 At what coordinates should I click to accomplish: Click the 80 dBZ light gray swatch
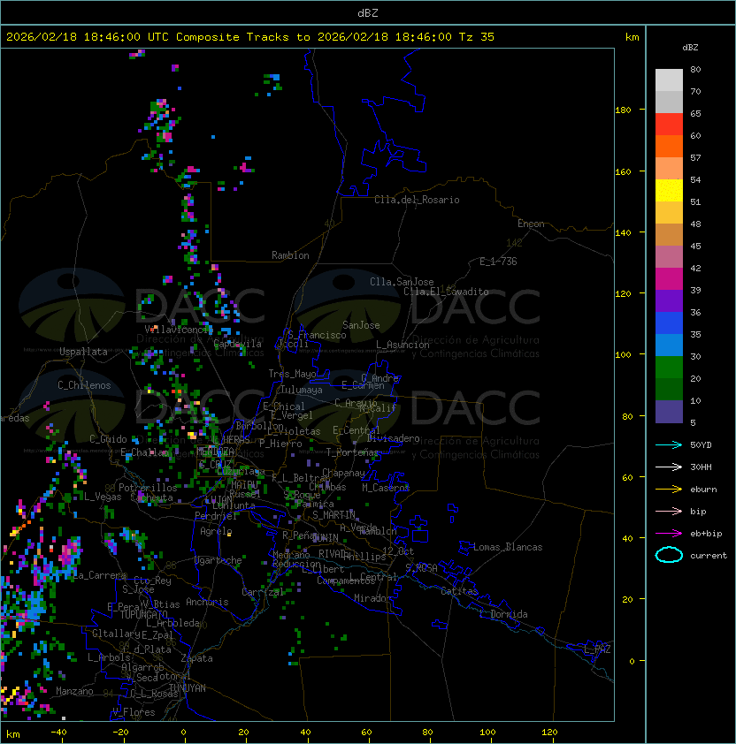(669, 80)
